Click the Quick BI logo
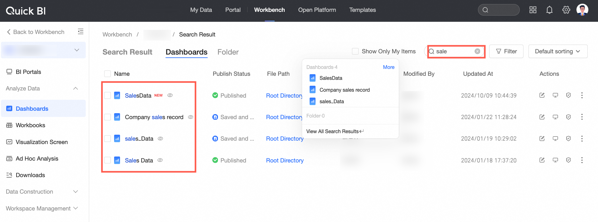 click(x=26, y=11)
